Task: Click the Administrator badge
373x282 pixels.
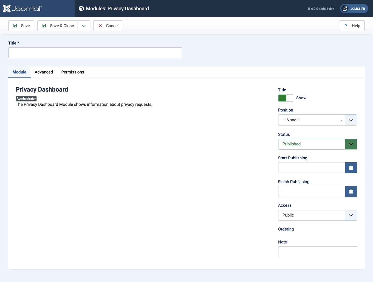Action: (x=26, y=99)
